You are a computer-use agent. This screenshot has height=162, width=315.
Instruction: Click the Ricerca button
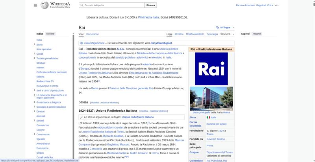(x=151, y=5)
